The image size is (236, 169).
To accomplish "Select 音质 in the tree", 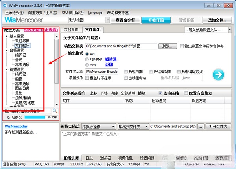I will point(18,60).
